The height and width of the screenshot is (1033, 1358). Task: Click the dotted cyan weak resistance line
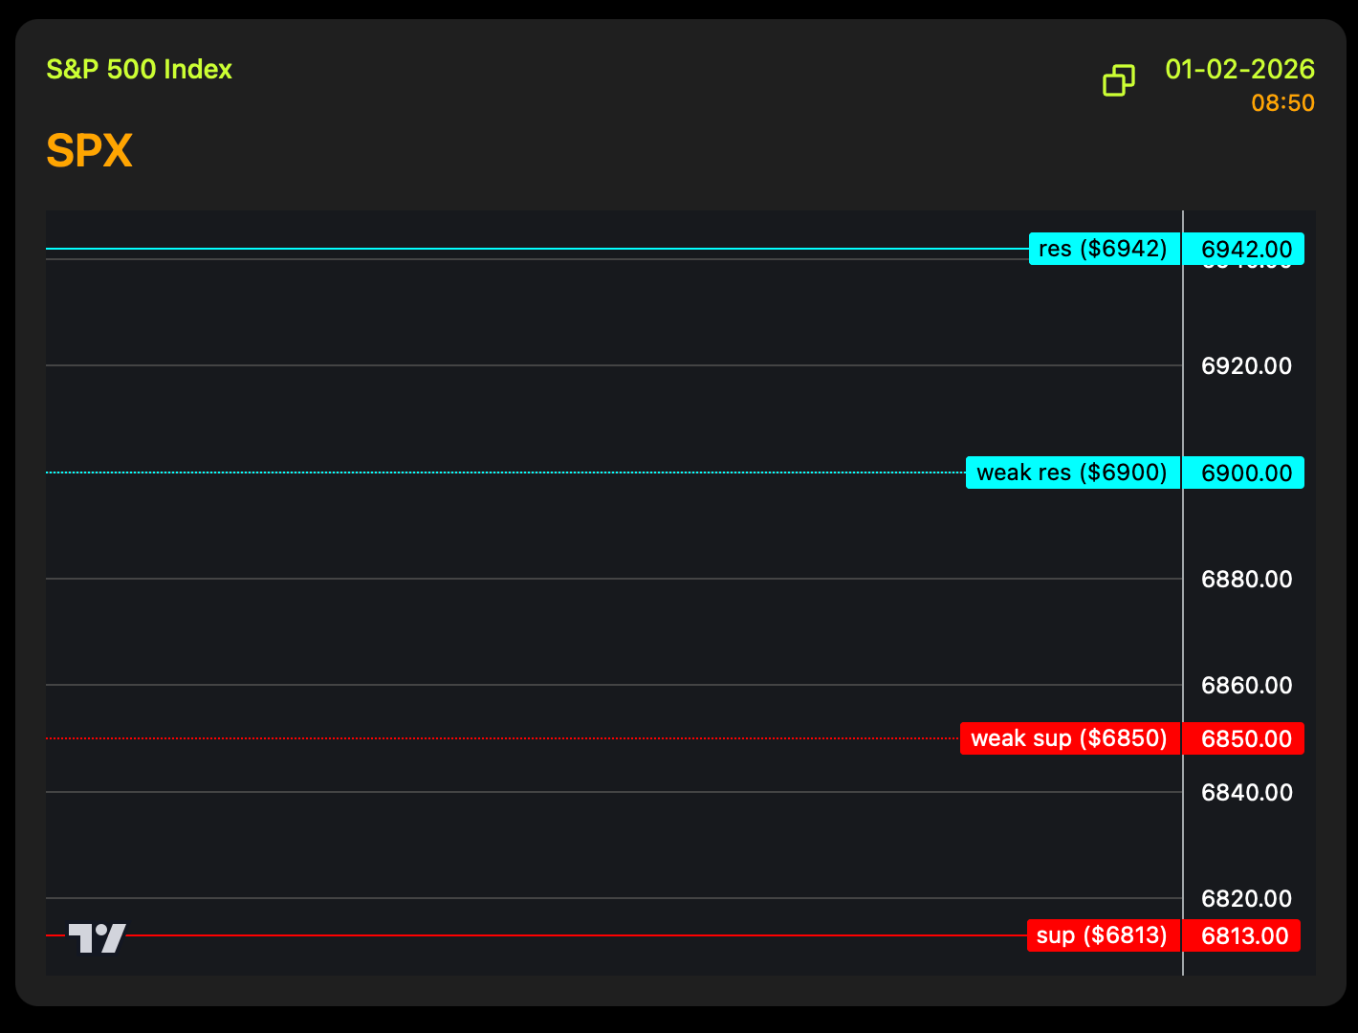(478, 473)
